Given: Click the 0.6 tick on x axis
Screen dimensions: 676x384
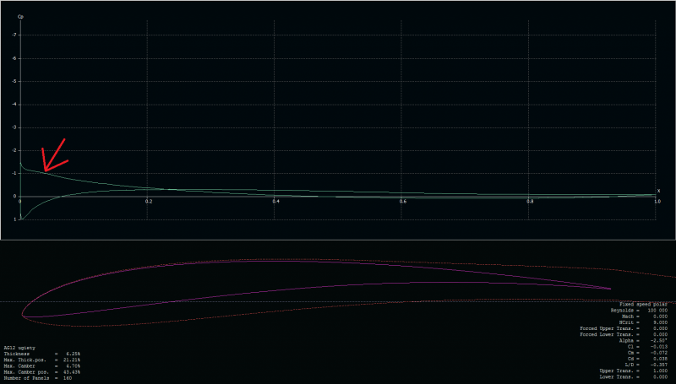Looking at the screenshot, I should click(x=403, y=201).
